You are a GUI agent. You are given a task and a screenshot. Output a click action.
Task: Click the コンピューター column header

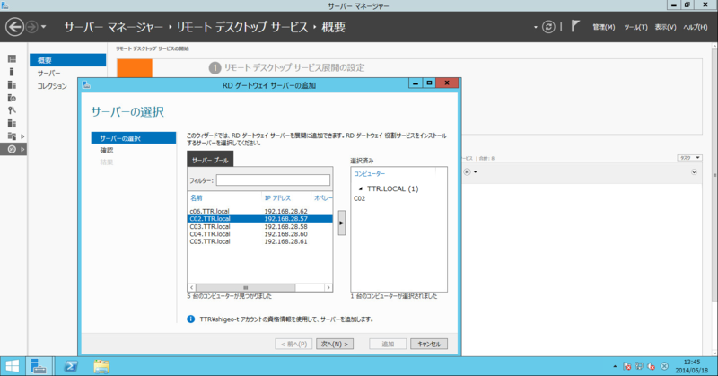click(370, 174)
